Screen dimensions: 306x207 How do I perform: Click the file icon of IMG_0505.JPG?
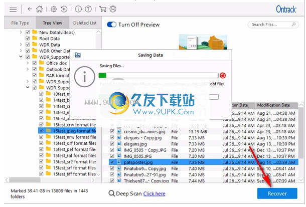119,156
